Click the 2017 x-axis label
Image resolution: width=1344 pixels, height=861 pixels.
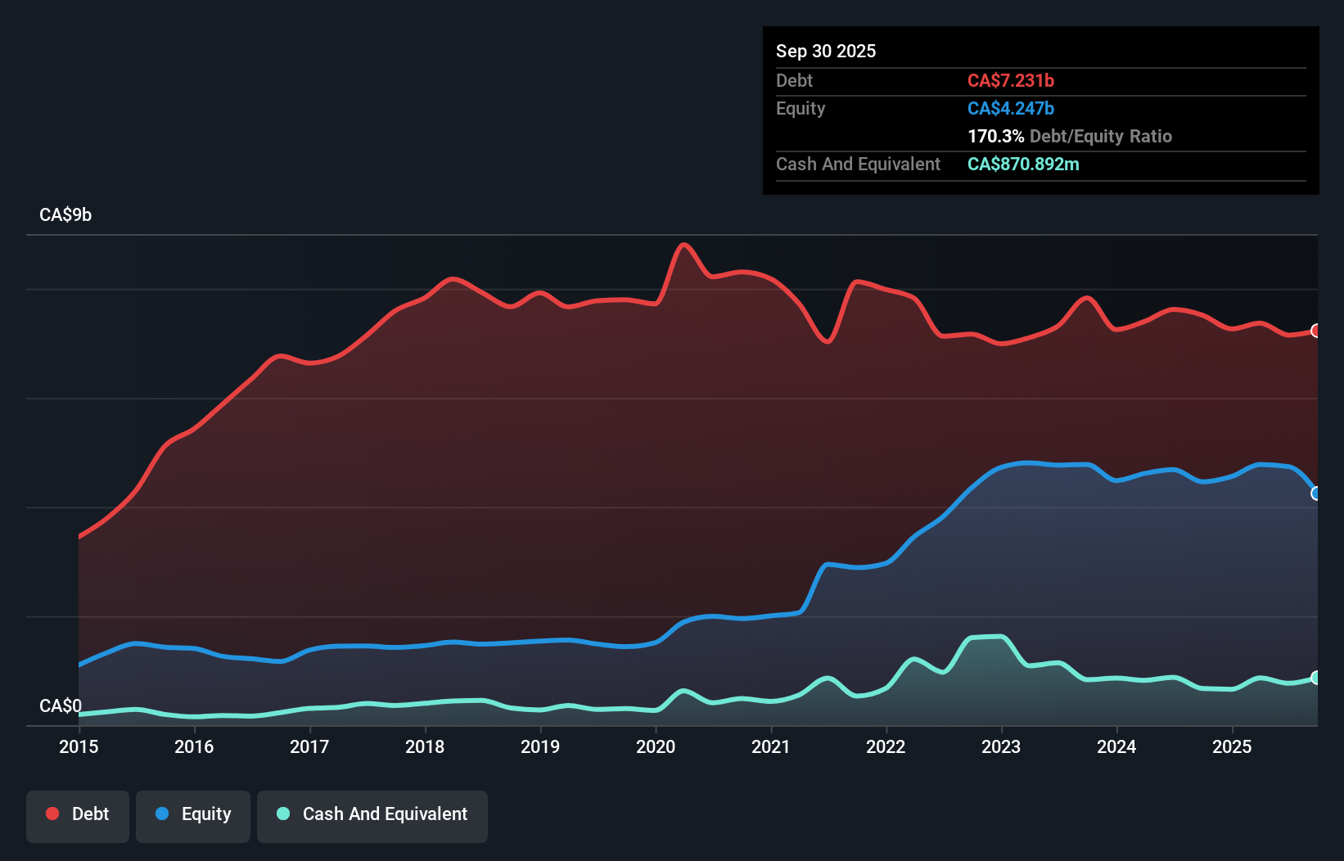(309, 746)
